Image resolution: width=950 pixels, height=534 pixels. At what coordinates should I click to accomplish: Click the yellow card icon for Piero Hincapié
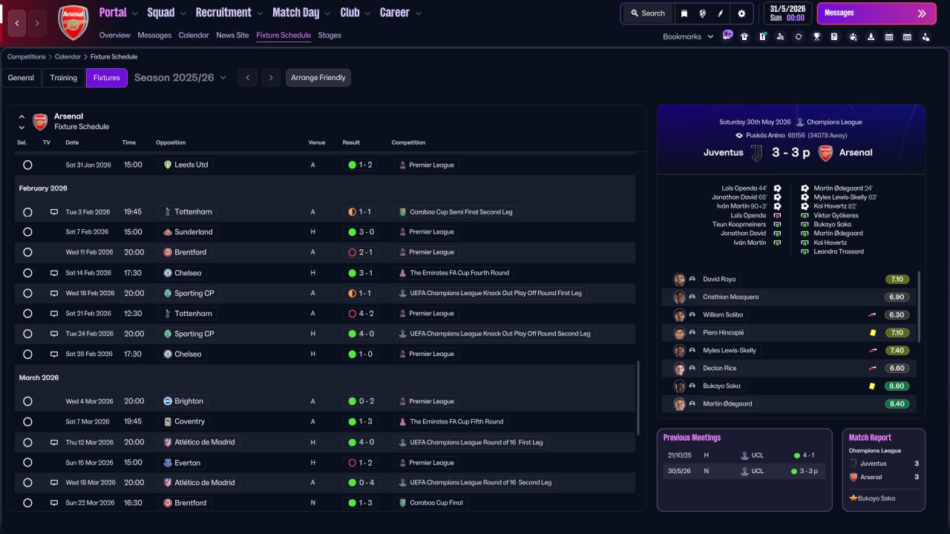click(873, 333)
